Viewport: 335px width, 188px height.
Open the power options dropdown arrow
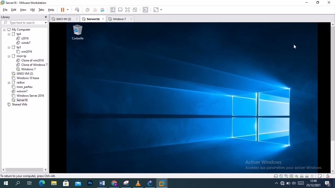point(68,10)
